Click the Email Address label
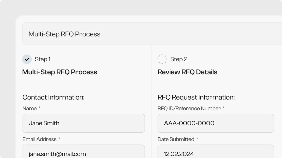The image size is (282, 158). pyautogui.click(x=39, y=139)
